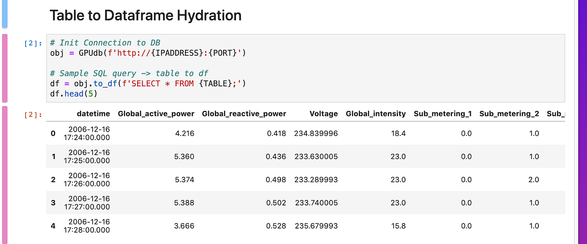Click the Voltage value 233.289993
The image size is (587, 244).
click(x=316, y=179)
